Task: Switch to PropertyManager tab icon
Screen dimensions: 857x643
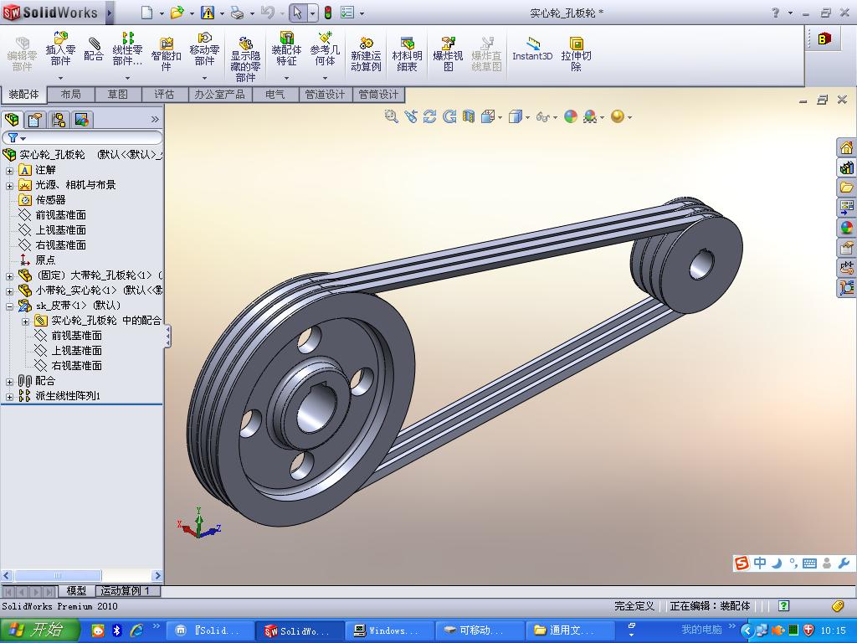Action: (35, 119)
